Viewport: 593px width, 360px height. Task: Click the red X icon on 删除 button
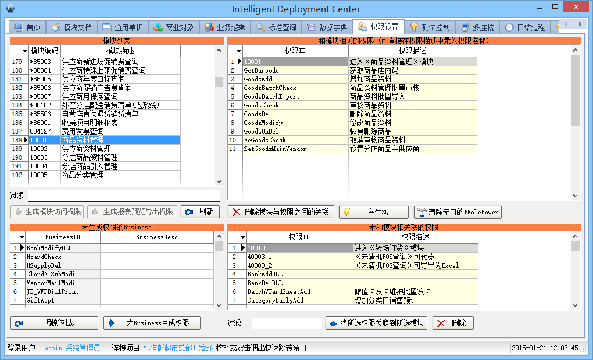441,323
